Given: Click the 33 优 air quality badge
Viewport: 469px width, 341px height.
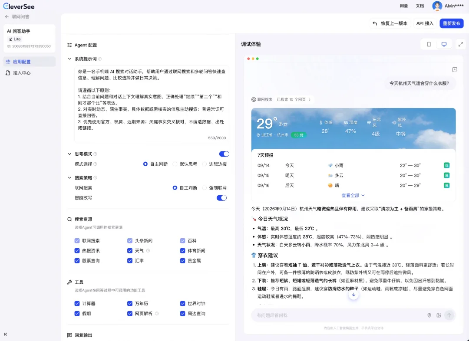Looking at the screenshot, I should pyautogui.click(x=298, y=135).
